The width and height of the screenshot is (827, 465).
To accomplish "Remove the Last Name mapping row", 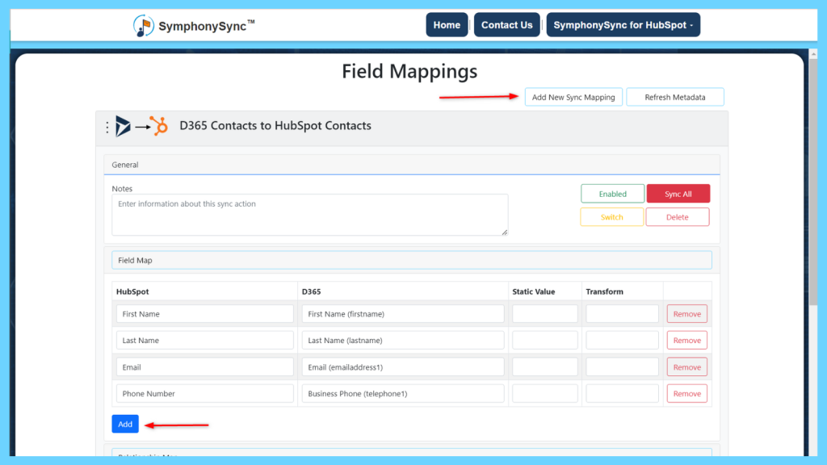I will click(x=686, y=340).
